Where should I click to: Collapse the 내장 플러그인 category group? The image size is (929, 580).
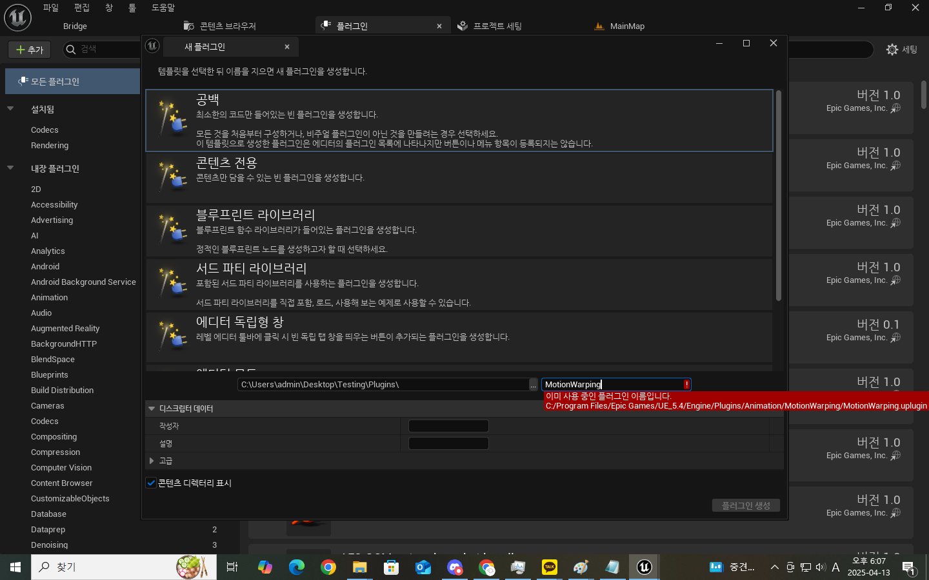pos(10,168)
